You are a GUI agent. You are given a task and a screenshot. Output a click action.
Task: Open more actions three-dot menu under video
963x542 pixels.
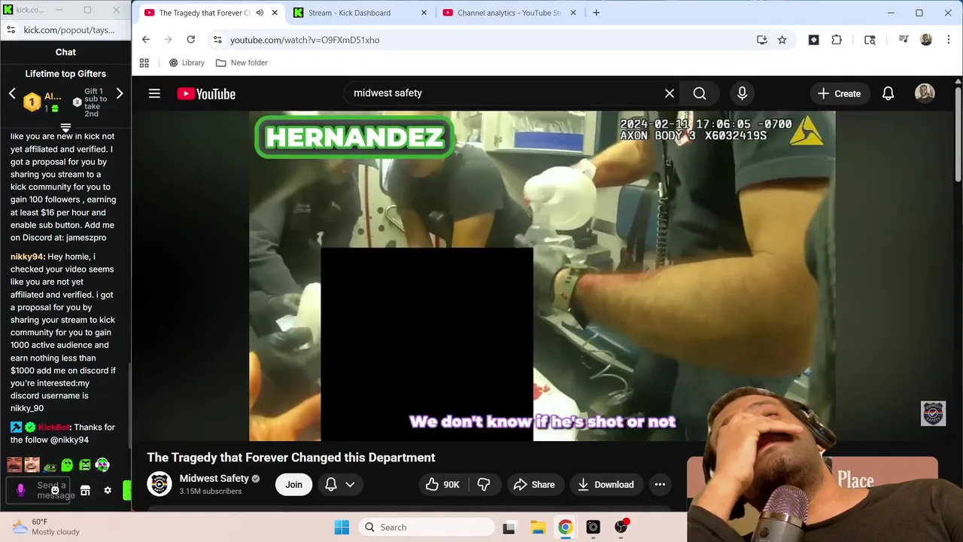tap(660, 485)
